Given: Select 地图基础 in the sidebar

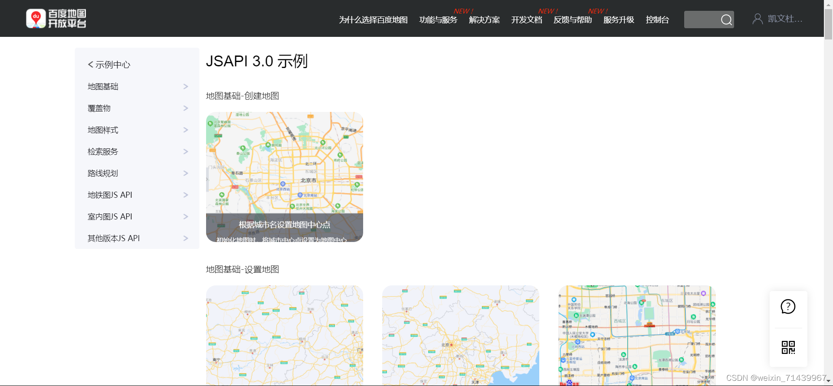Looking at the screenshot, I should click(103, 86).
